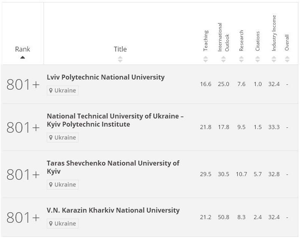This screenshot has width=300, height=239.
Task: Open Taras Shevchenko National University of Kyiv
Action: tap(113, 167)
